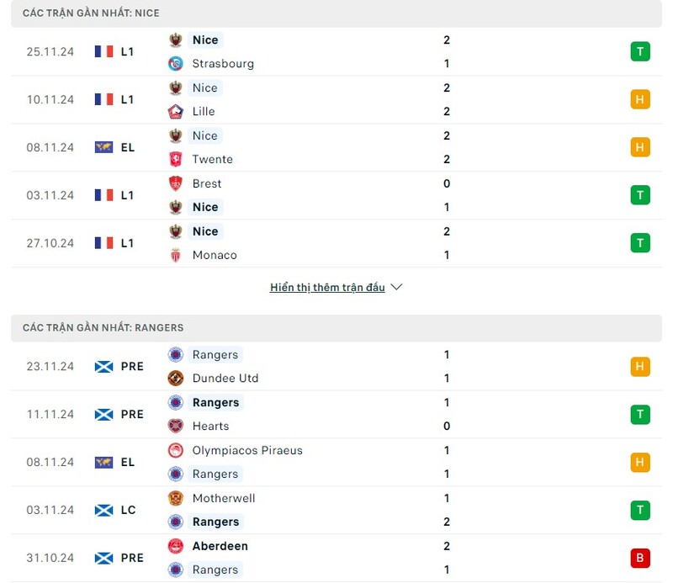
Task: Select the yellow H badge on the Nice Lille match
Action: click(640, 99)
